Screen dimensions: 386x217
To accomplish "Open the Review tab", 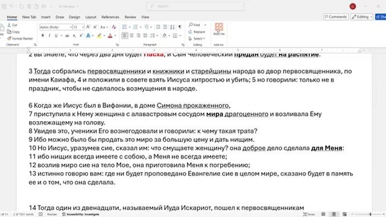I will coord(130,17).
